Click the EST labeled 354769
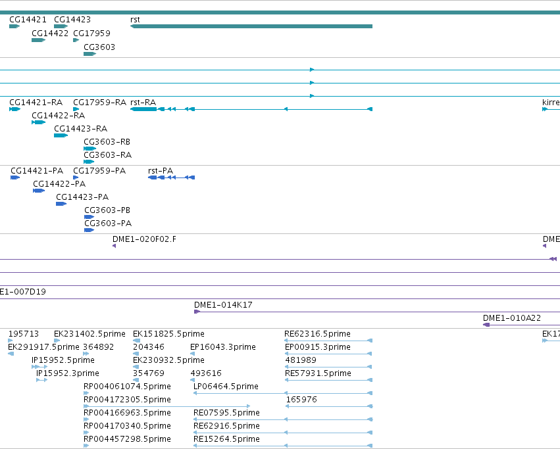Screen dimensions: 560x449 (149, 373)
